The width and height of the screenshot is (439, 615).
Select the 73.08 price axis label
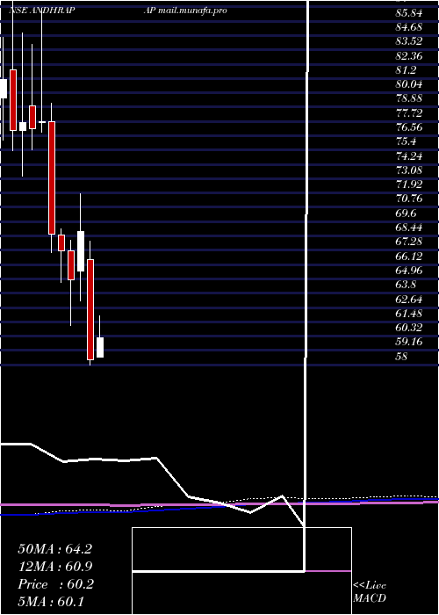pos(409,170)
